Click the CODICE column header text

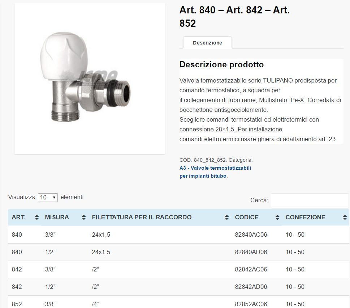247,217
